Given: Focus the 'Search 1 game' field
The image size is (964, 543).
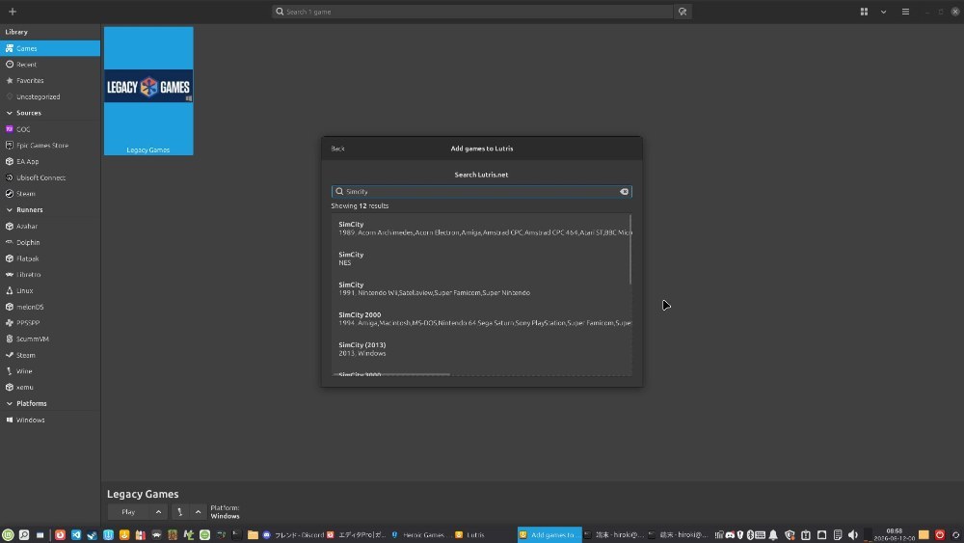Looking at the screenshot, I should [x=472, y=12].
